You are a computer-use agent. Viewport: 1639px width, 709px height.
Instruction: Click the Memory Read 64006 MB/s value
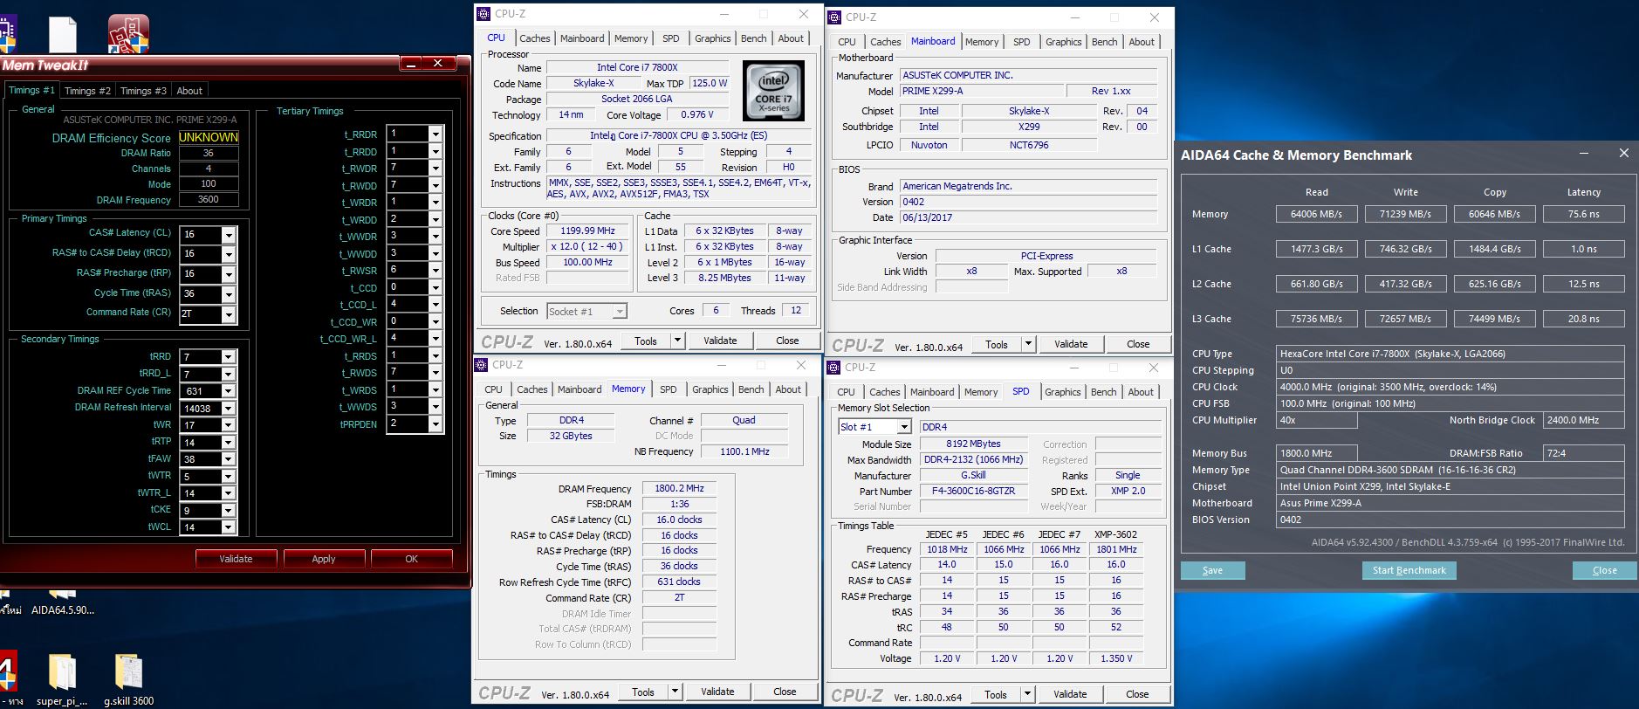pos(1316,214)
